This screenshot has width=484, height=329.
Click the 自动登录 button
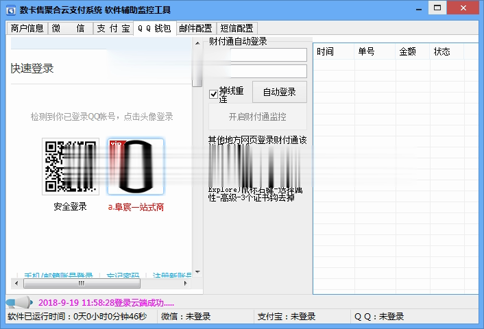click(279, 92)
